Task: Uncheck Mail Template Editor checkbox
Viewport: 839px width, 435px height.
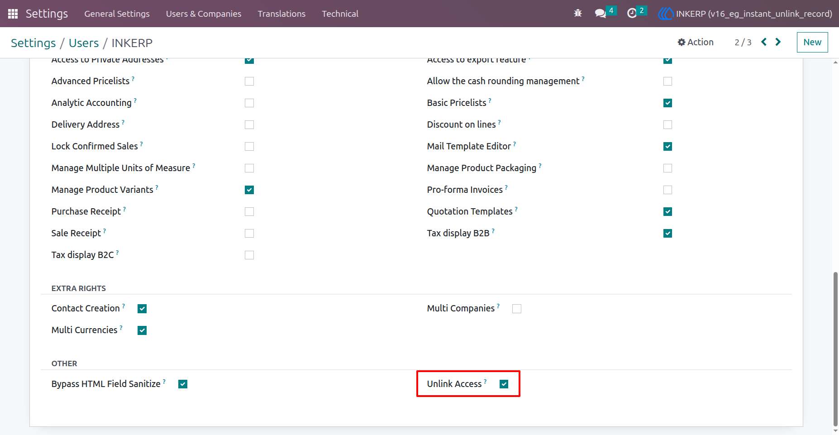Action: 667,147
